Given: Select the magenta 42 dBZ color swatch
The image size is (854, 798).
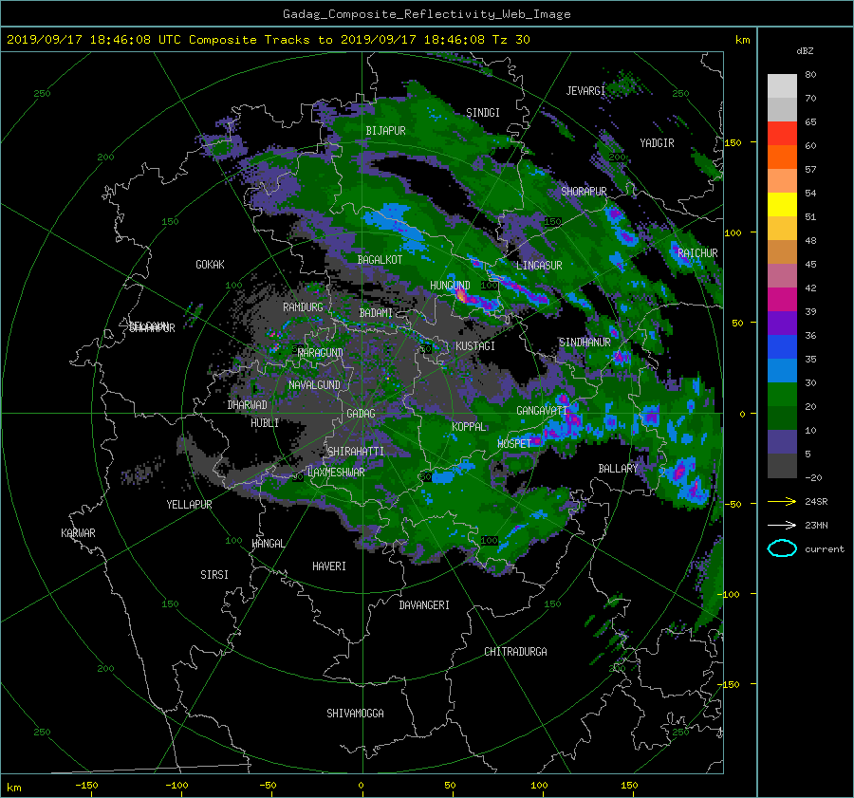Looking at the screenshot, I should (x=782, y=299).
